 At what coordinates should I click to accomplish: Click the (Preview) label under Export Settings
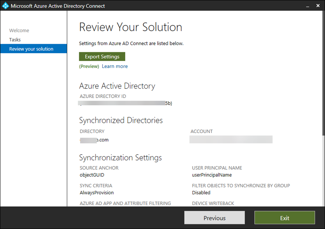coord(89,66)
